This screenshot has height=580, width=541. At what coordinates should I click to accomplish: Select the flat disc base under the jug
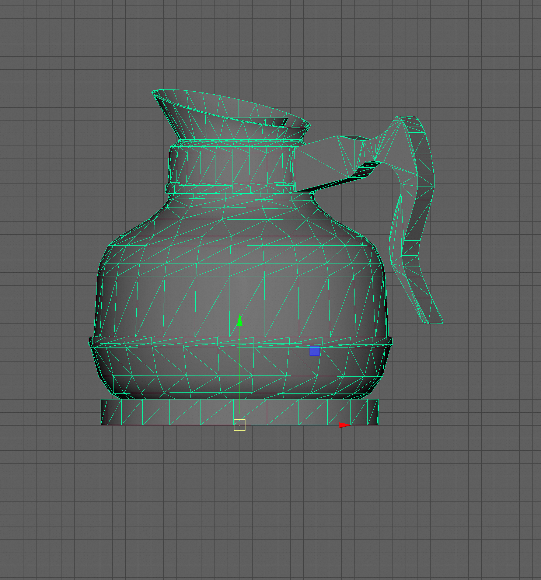[240, 412]
